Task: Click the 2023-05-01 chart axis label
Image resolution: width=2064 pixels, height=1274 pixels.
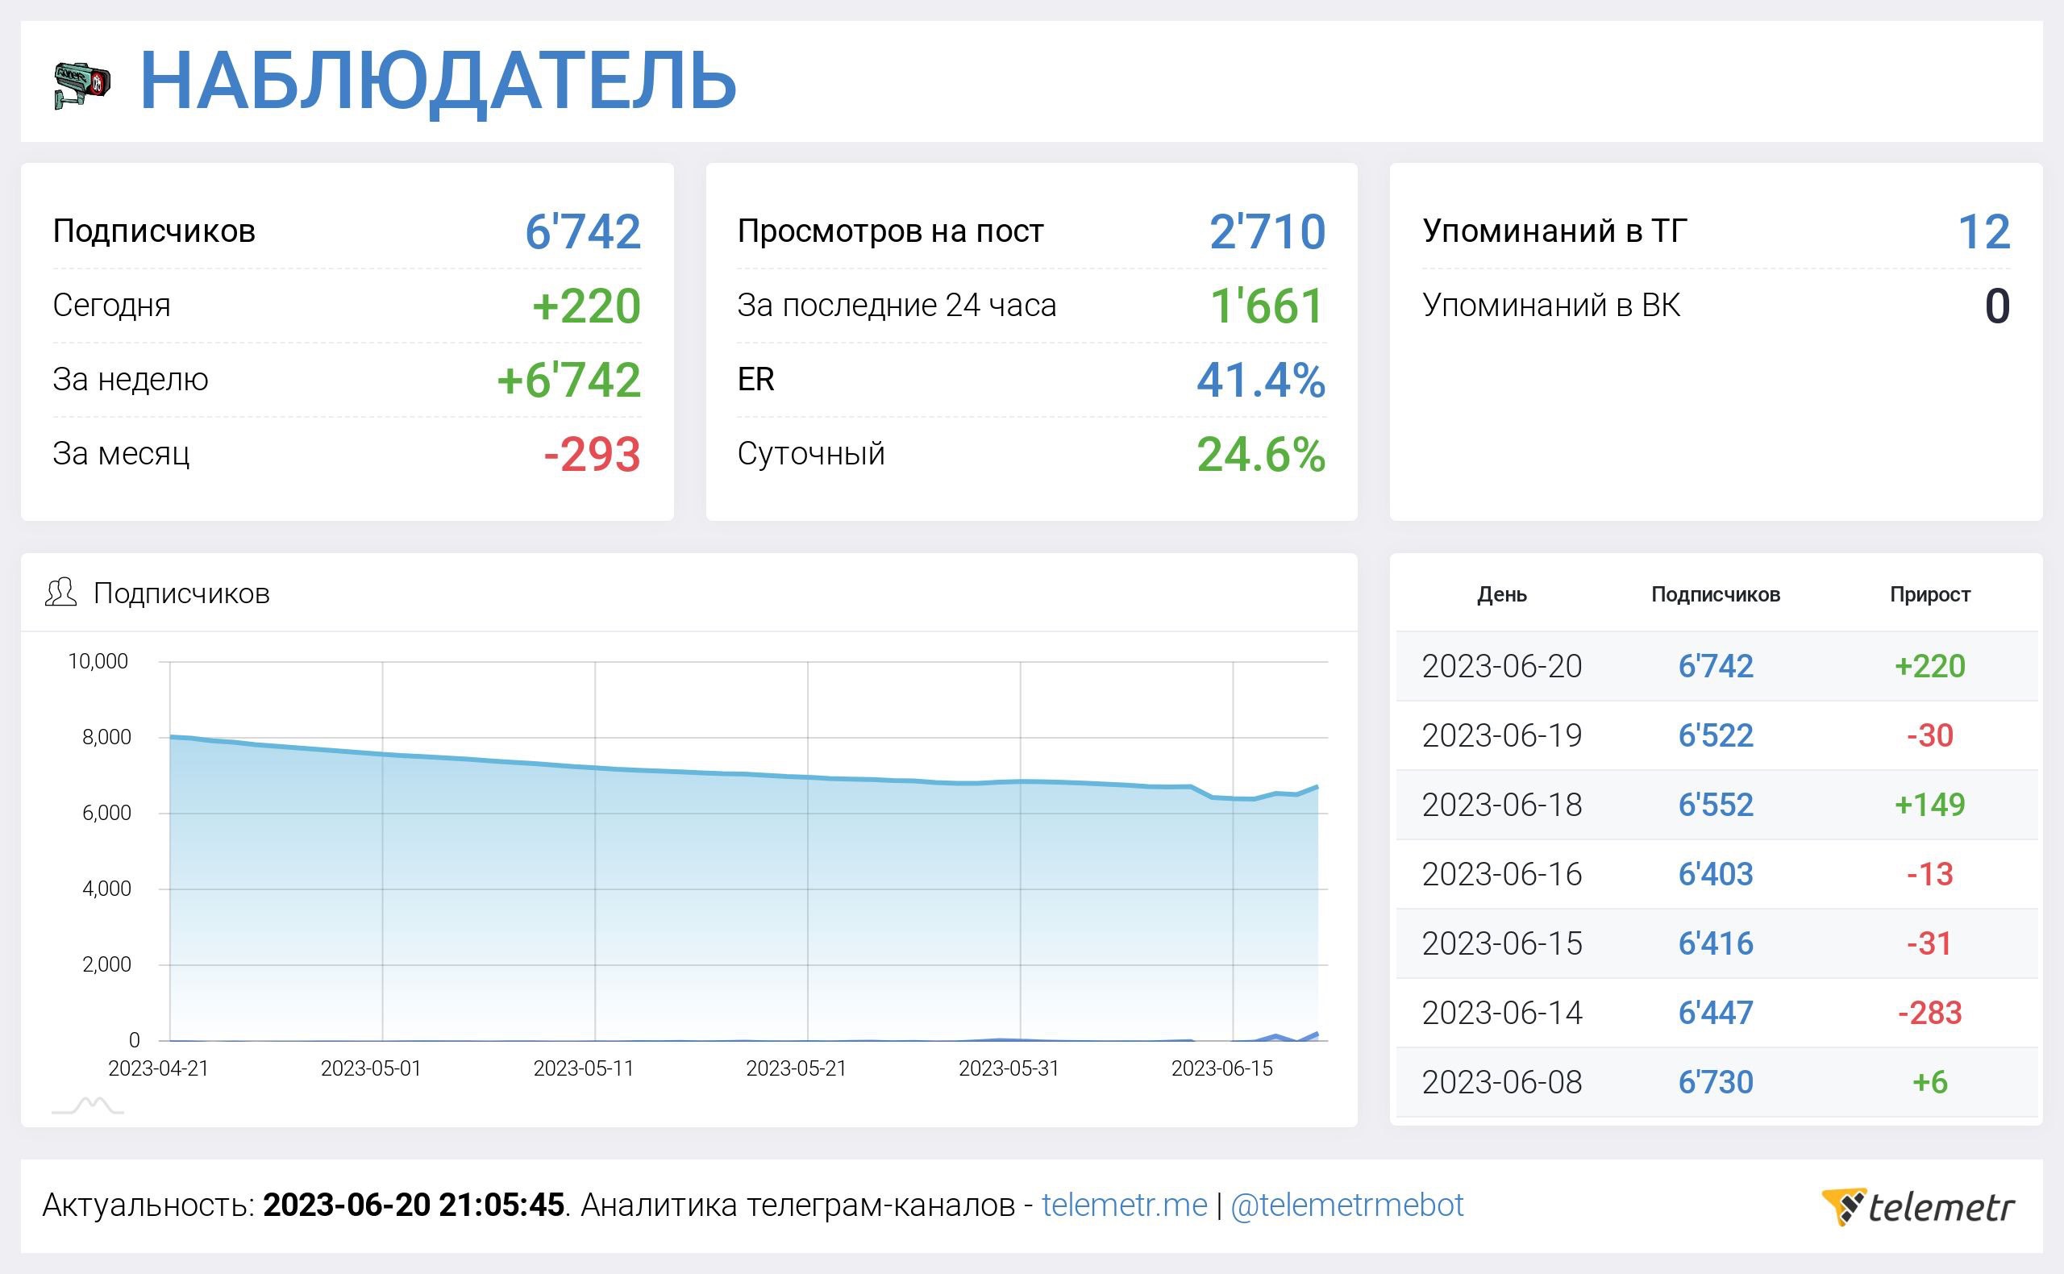Action: [x=371, y=1068]
